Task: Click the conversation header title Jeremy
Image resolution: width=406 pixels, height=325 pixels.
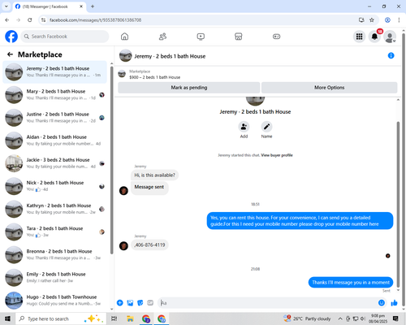Action: pyautogui.click(x=170, y=56)
